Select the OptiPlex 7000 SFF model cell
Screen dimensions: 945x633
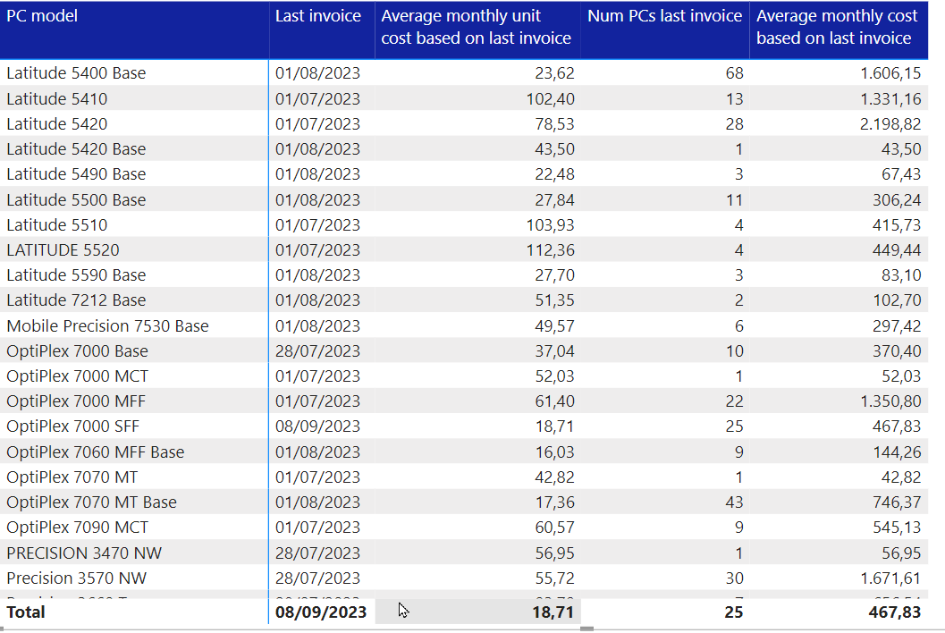73,426
